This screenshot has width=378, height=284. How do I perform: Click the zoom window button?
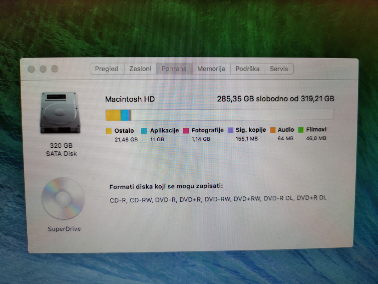55,69
